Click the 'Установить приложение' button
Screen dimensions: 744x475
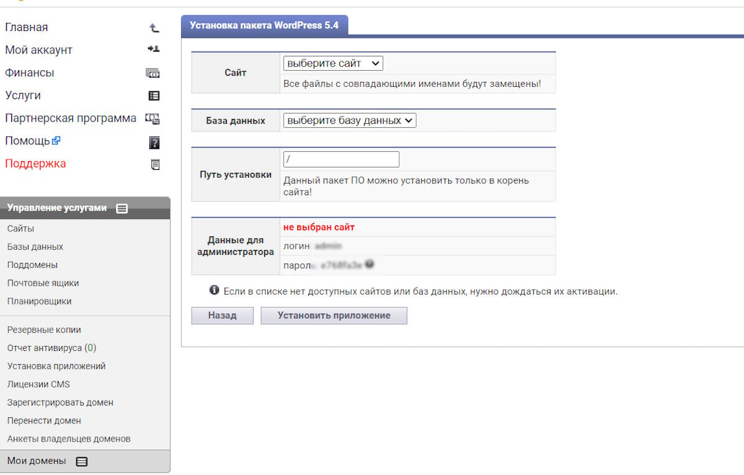(x=334, y=316)
